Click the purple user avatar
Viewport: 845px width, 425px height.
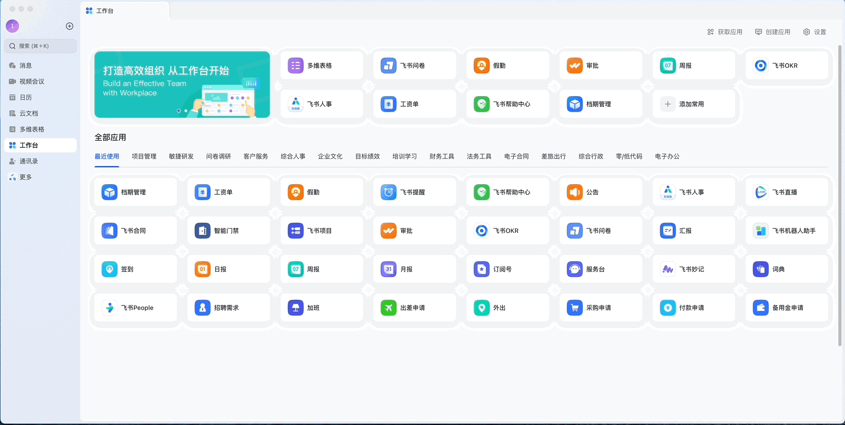click(x=12, y=26)
